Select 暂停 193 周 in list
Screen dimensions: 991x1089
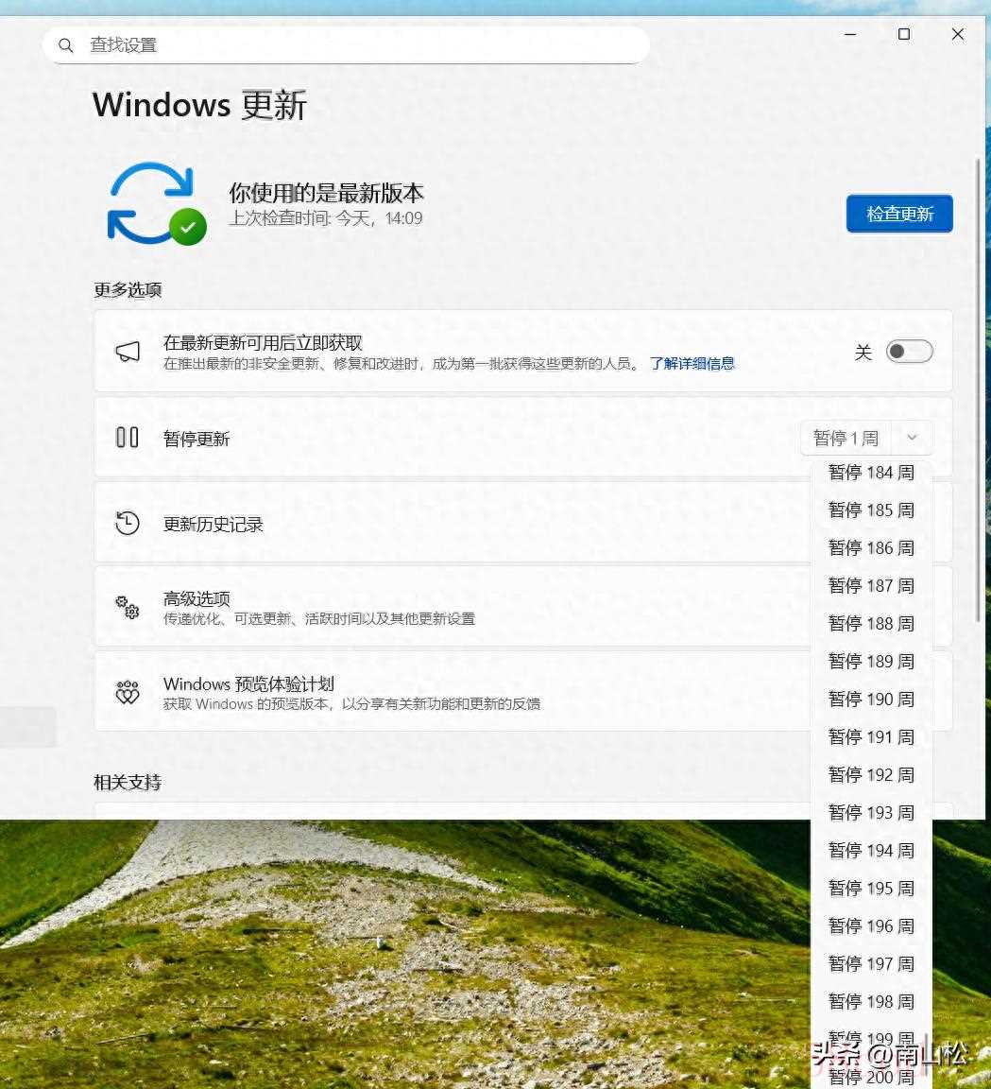pos(871,813)
